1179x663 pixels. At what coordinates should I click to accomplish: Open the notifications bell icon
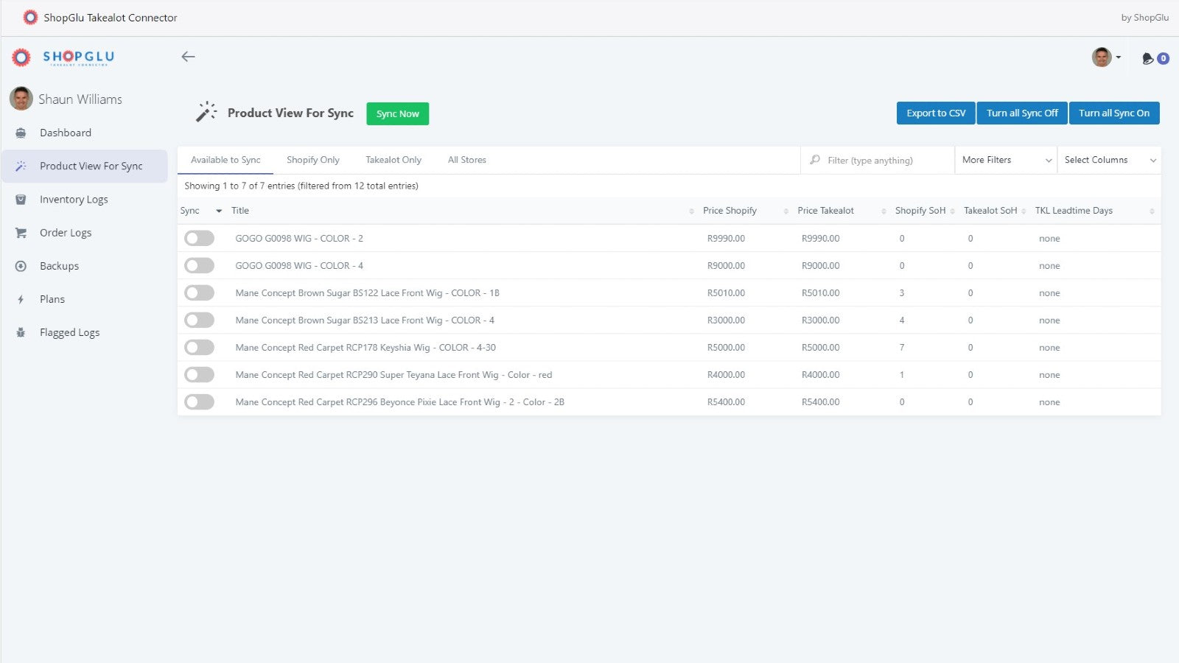pyautogui.click(x=1148, y=58)
